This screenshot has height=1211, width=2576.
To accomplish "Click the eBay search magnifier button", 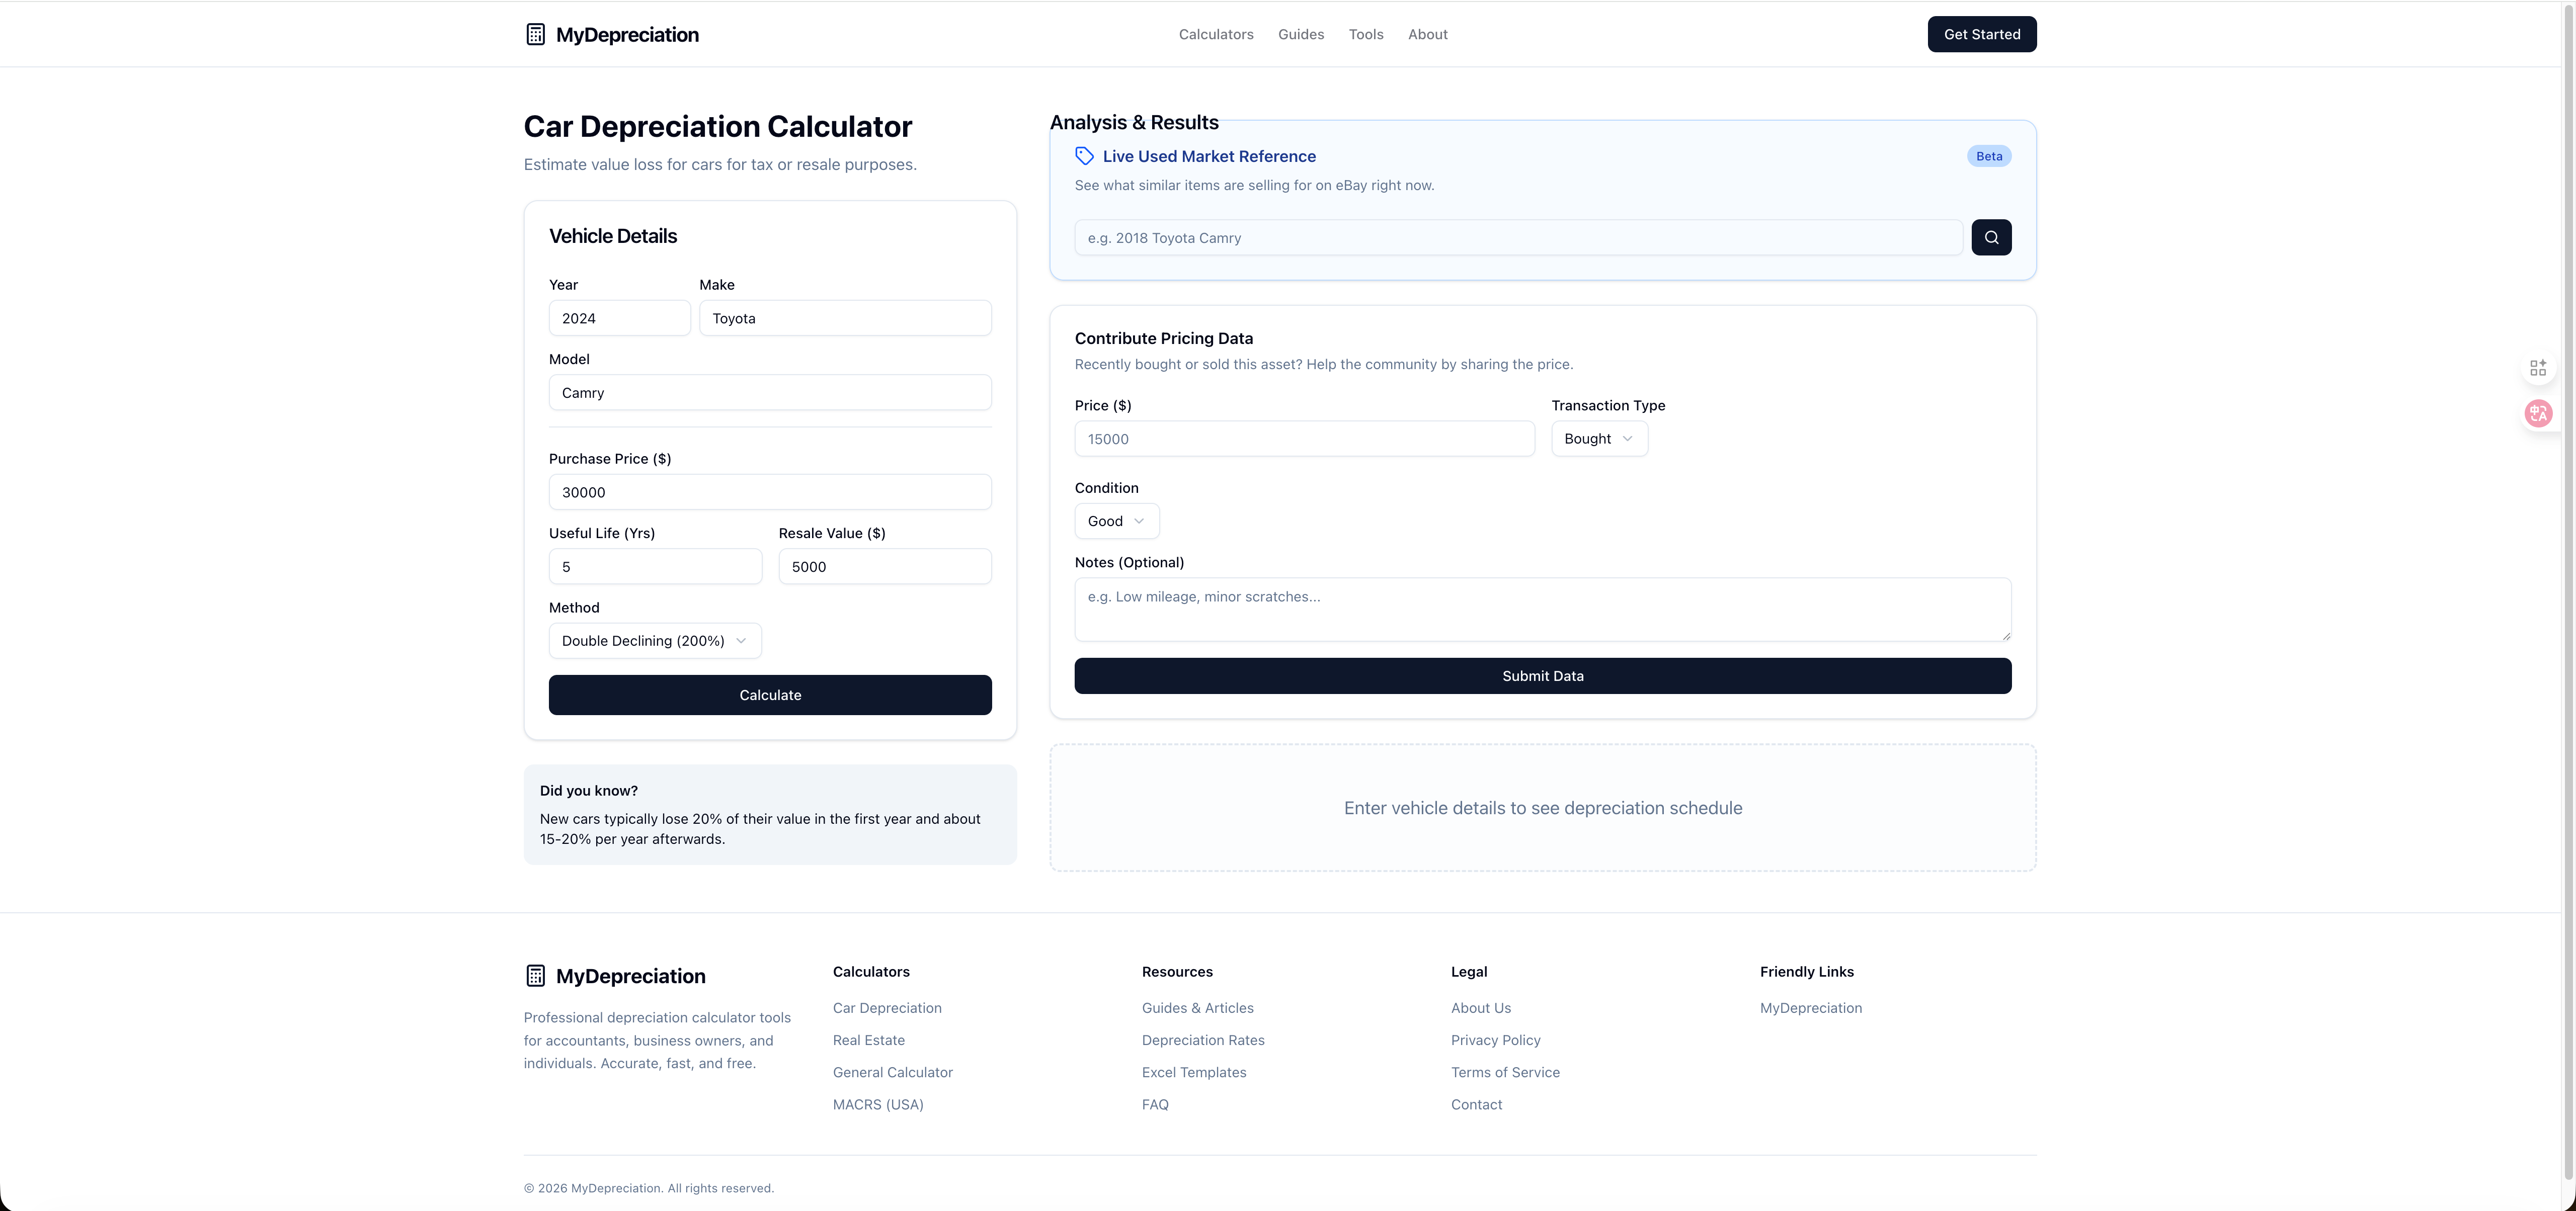I will click(x=1991, y=237).
